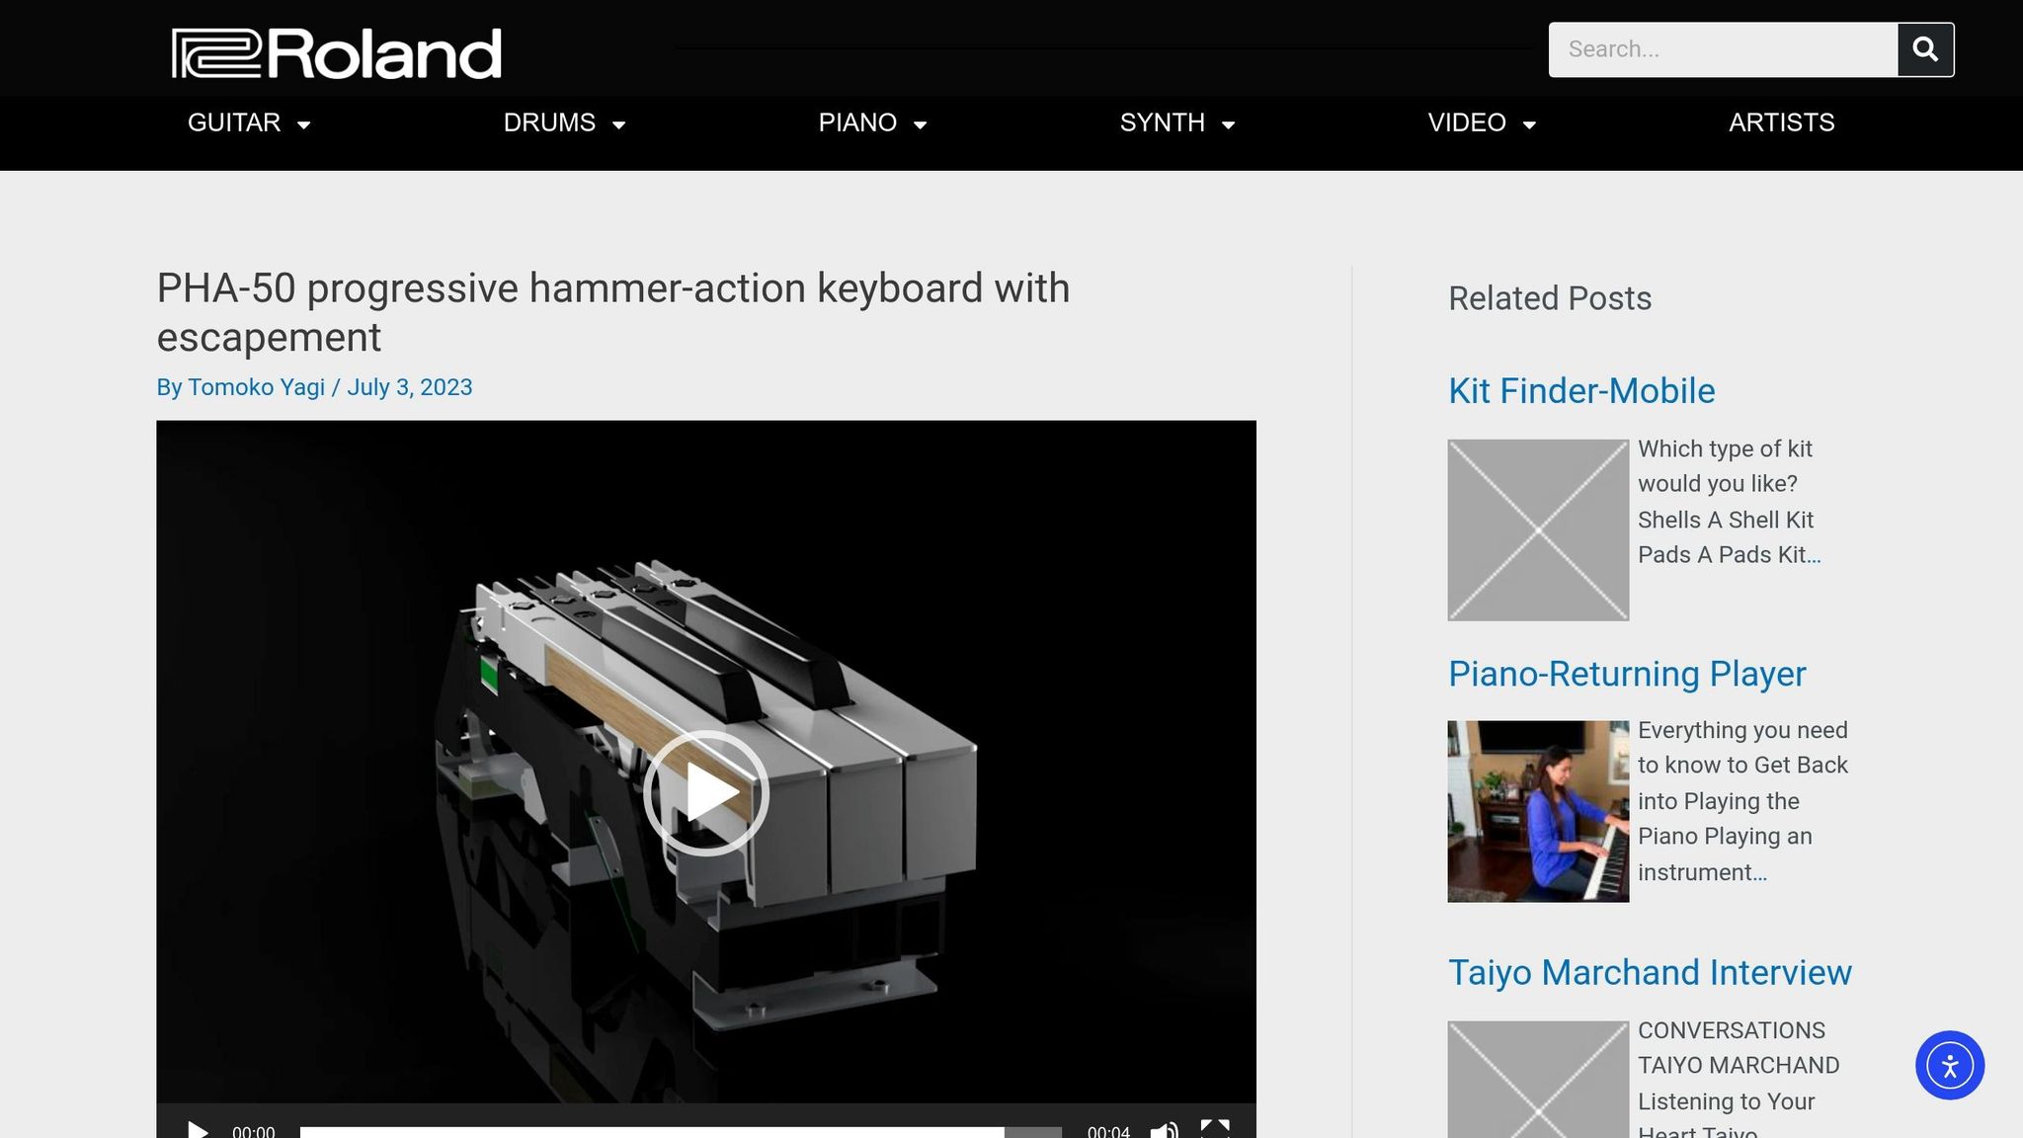The image size is (2023, 1138).
Task: Go to the ARTISTS page
Action: click(x=1782, y=123)
